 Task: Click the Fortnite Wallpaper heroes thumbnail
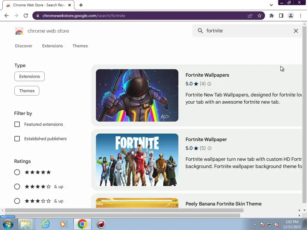point(137,160)
